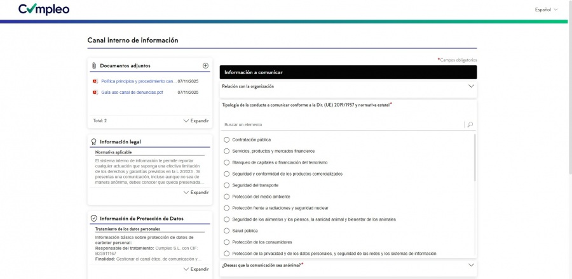This screenshot has width=572, height=279.
Task: Click the paperclip icon beside Documentos adjuntos
Action: [x=94, y=66]
